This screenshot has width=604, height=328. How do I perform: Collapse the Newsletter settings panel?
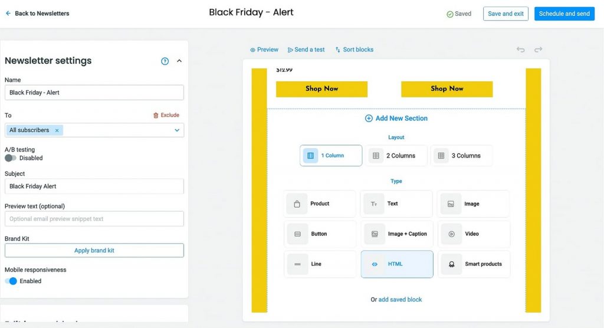click(x=179, y=61)
